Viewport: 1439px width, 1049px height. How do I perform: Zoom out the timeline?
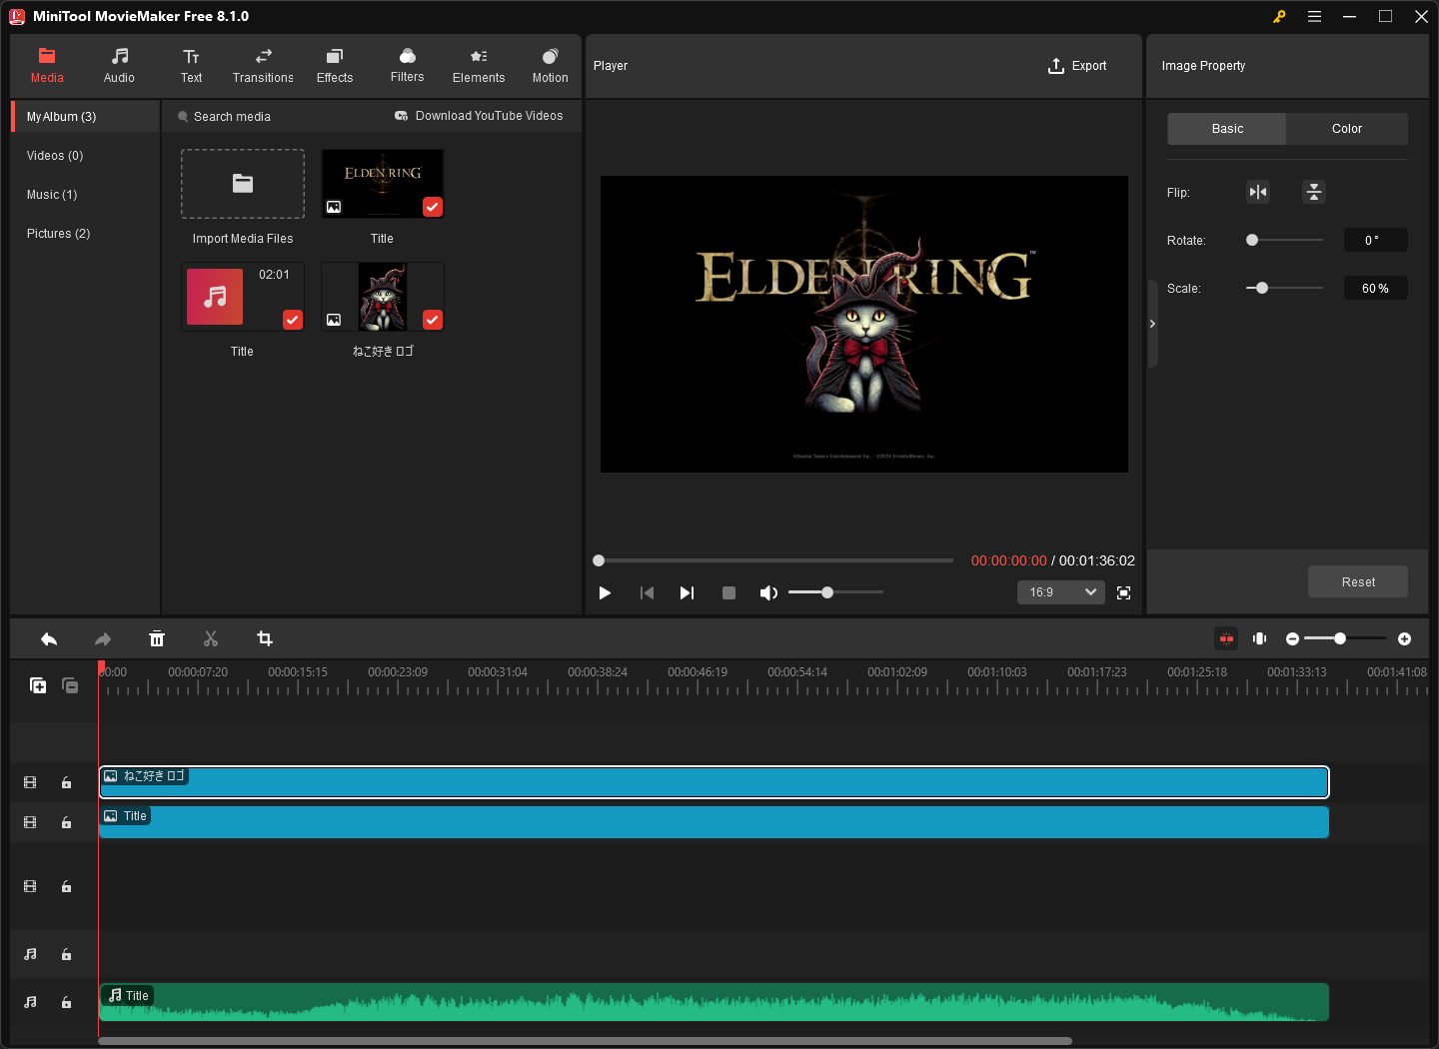pos(1292,638)
